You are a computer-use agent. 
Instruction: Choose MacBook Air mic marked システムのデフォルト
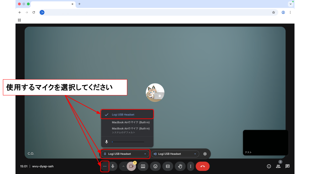(x=130, y=130)
